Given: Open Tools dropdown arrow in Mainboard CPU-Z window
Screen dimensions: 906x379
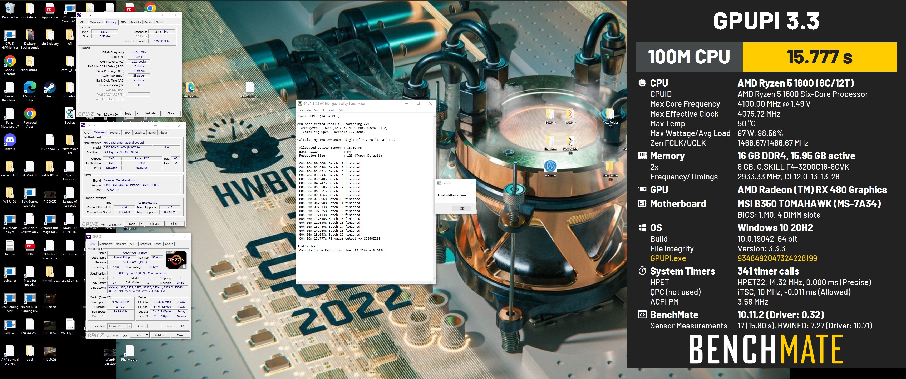Looking at the screenshot, I should click(141, 224).
